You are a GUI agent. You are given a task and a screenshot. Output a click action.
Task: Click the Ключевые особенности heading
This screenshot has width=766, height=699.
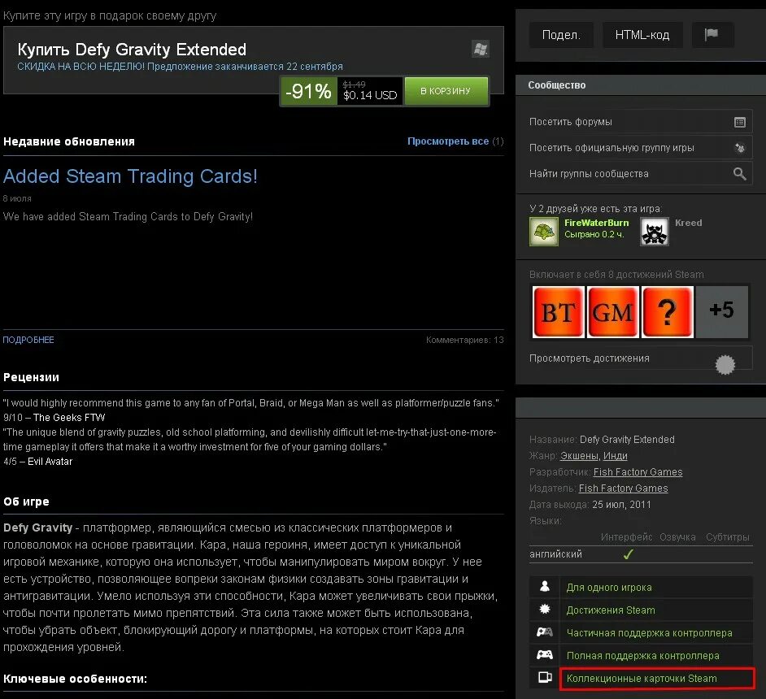pos(76,679)
